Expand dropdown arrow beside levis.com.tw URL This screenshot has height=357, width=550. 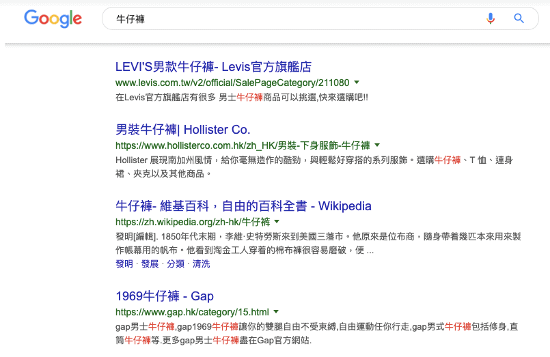(357, 83)
